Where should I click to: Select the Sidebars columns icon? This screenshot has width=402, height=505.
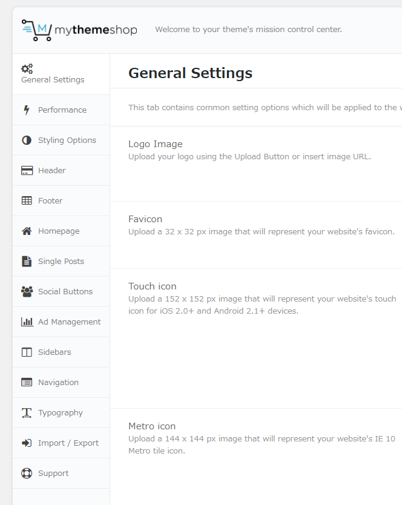point(27,352)
